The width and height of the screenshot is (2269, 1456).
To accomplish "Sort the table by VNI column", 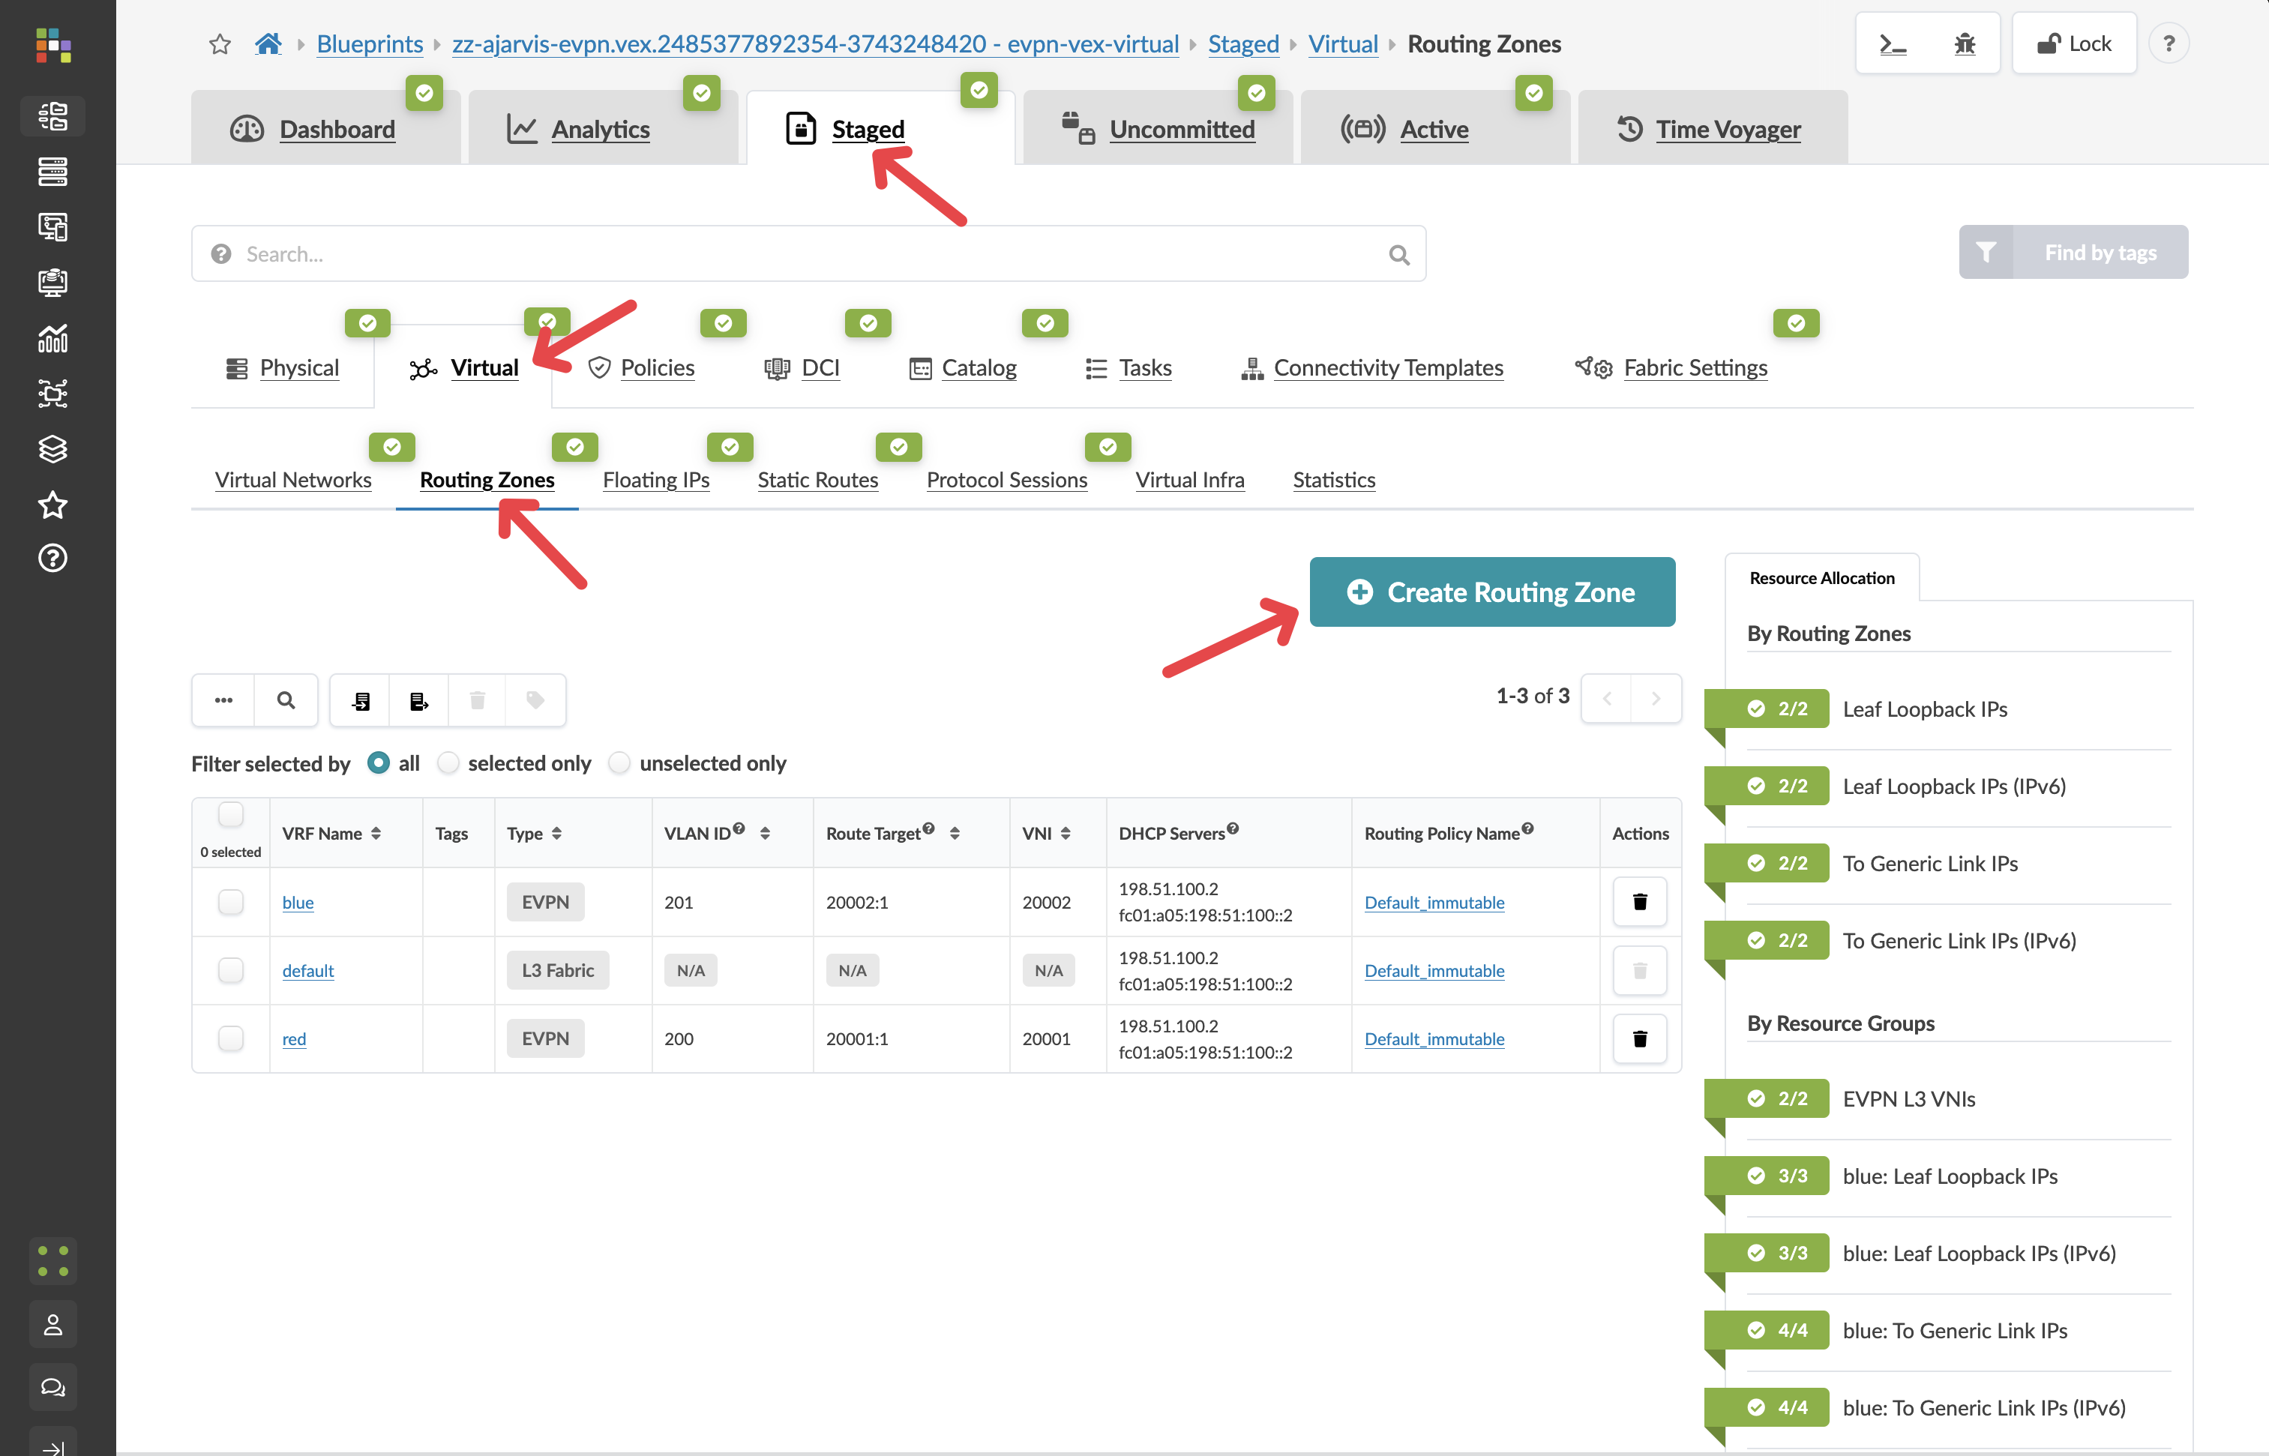I will point(1066,833).
